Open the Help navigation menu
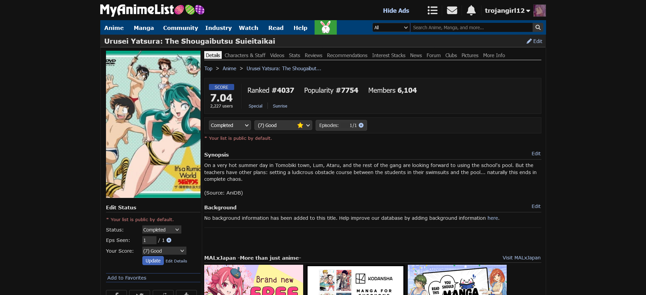The height and width of the screenshot is (295, 646). point(300,28)
